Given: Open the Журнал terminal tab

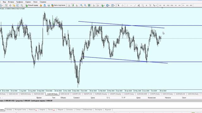Looking at the screenshot, I should (108, 110).
